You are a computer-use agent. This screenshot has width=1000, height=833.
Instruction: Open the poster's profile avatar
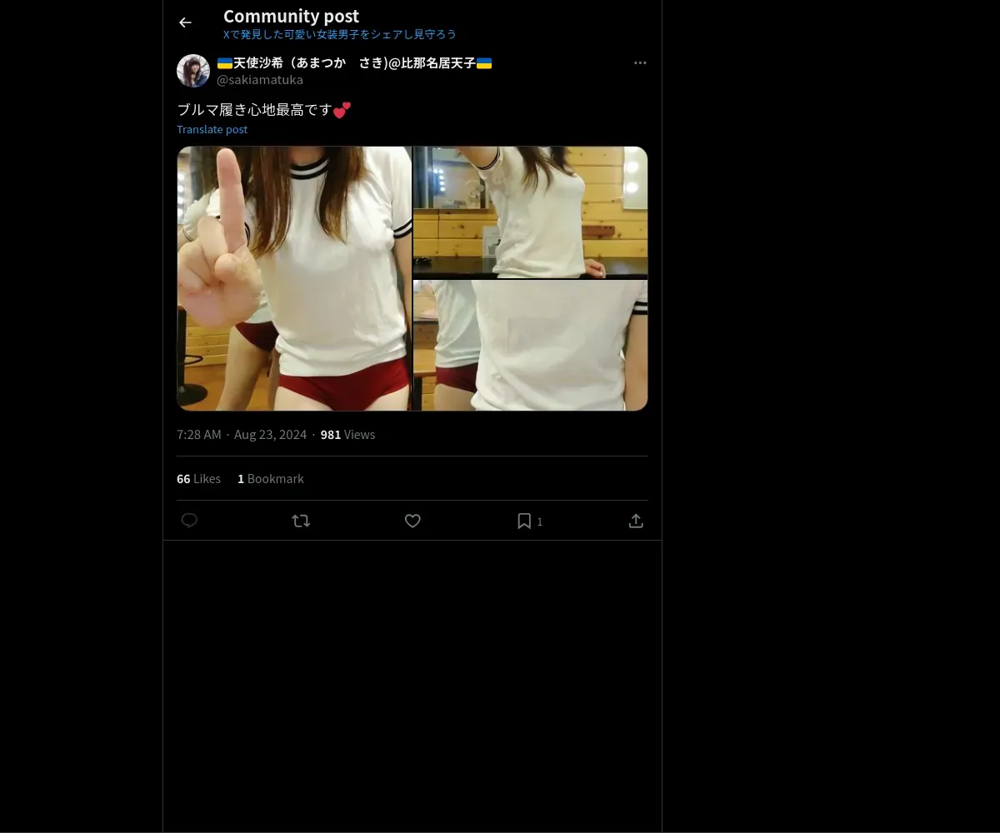[x=193, y=71]
